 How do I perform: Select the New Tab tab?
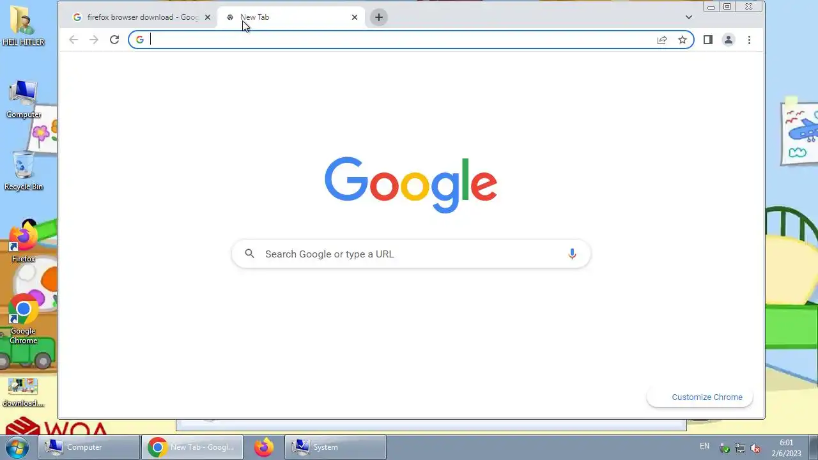coord(291,17)
